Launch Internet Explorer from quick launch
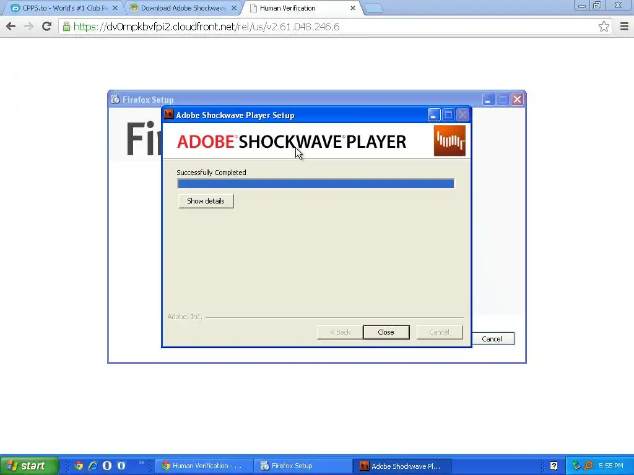The height and width of the screenshot is (475, 634). pyautogui.click(x=93, y=466)
